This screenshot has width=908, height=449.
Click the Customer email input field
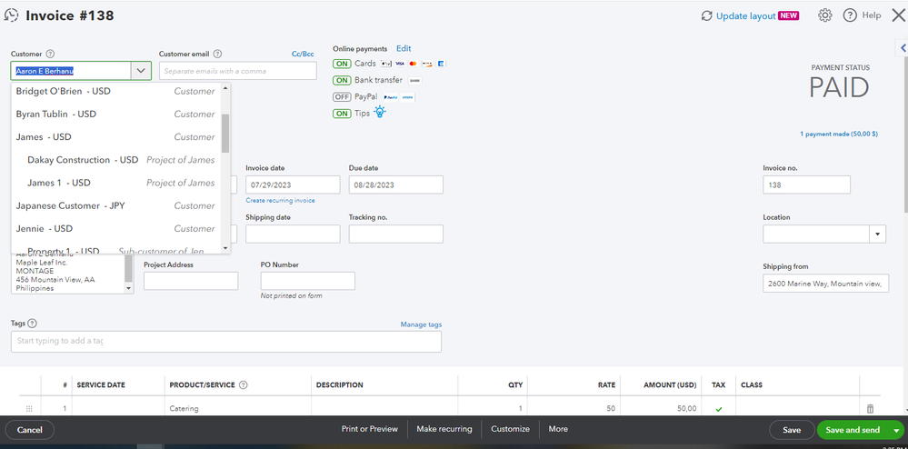[x=238, y=71]
